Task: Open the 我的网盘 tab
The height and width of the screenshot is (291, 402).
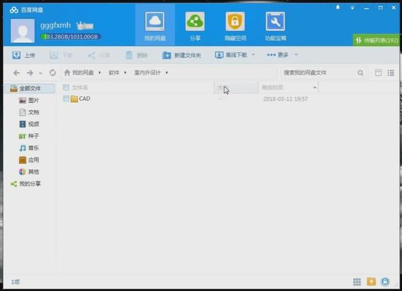Action: [155, 26]
